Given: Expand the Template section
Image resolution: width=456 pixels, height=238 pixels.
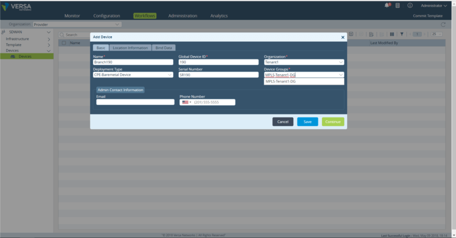Looking at the screenshot, I should 48,45.
